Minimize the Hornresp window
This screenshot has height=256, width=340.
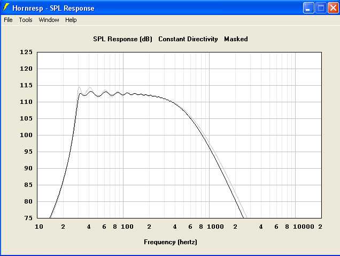tap(309, 8)
